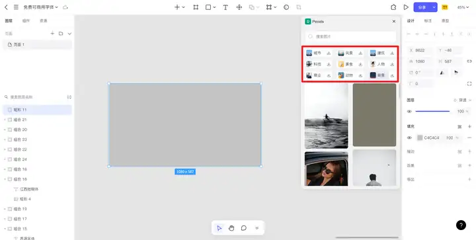Switch to the 原型 tab

click(445, 21)
